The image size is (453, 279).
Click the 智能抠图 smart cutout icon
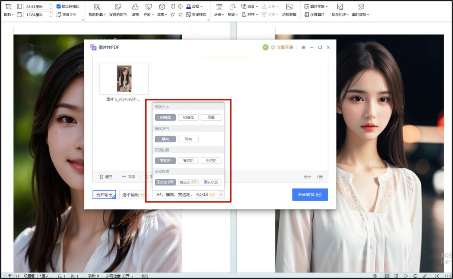97,7
